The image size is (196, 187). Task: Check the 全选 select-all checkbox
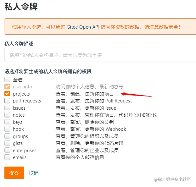click(7, 80)
